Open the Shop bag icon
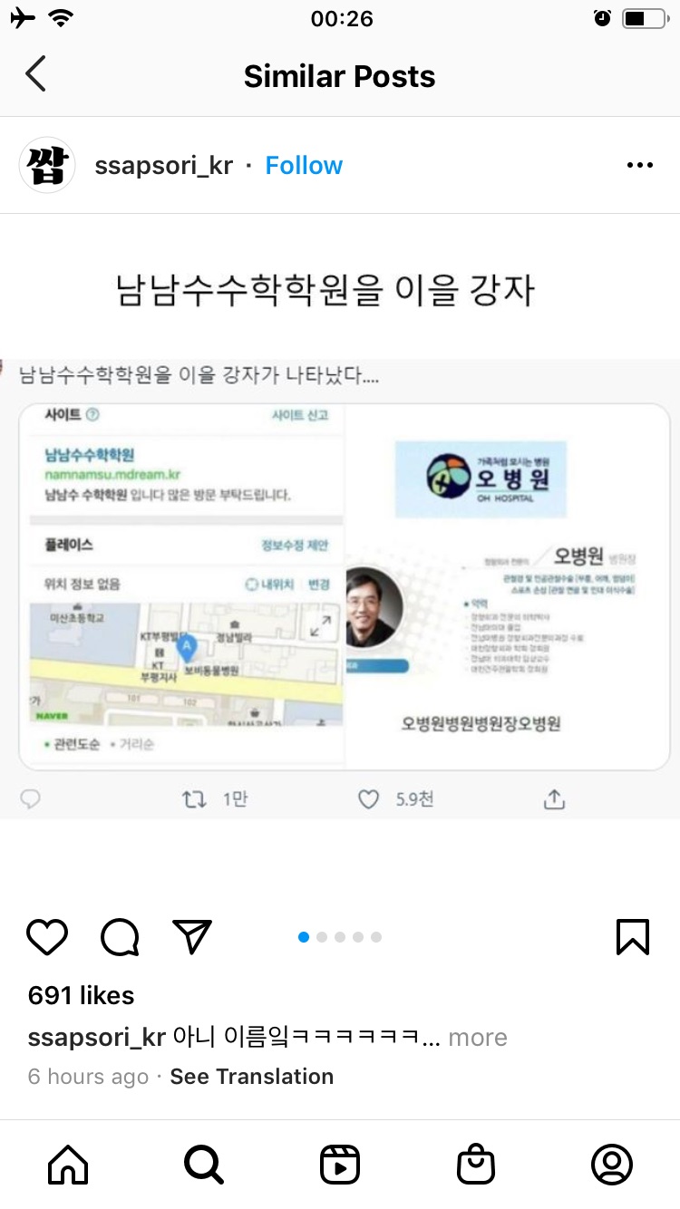Image resolution: width=680 pixels, height=1209 pixels. tap(476, 1165)
